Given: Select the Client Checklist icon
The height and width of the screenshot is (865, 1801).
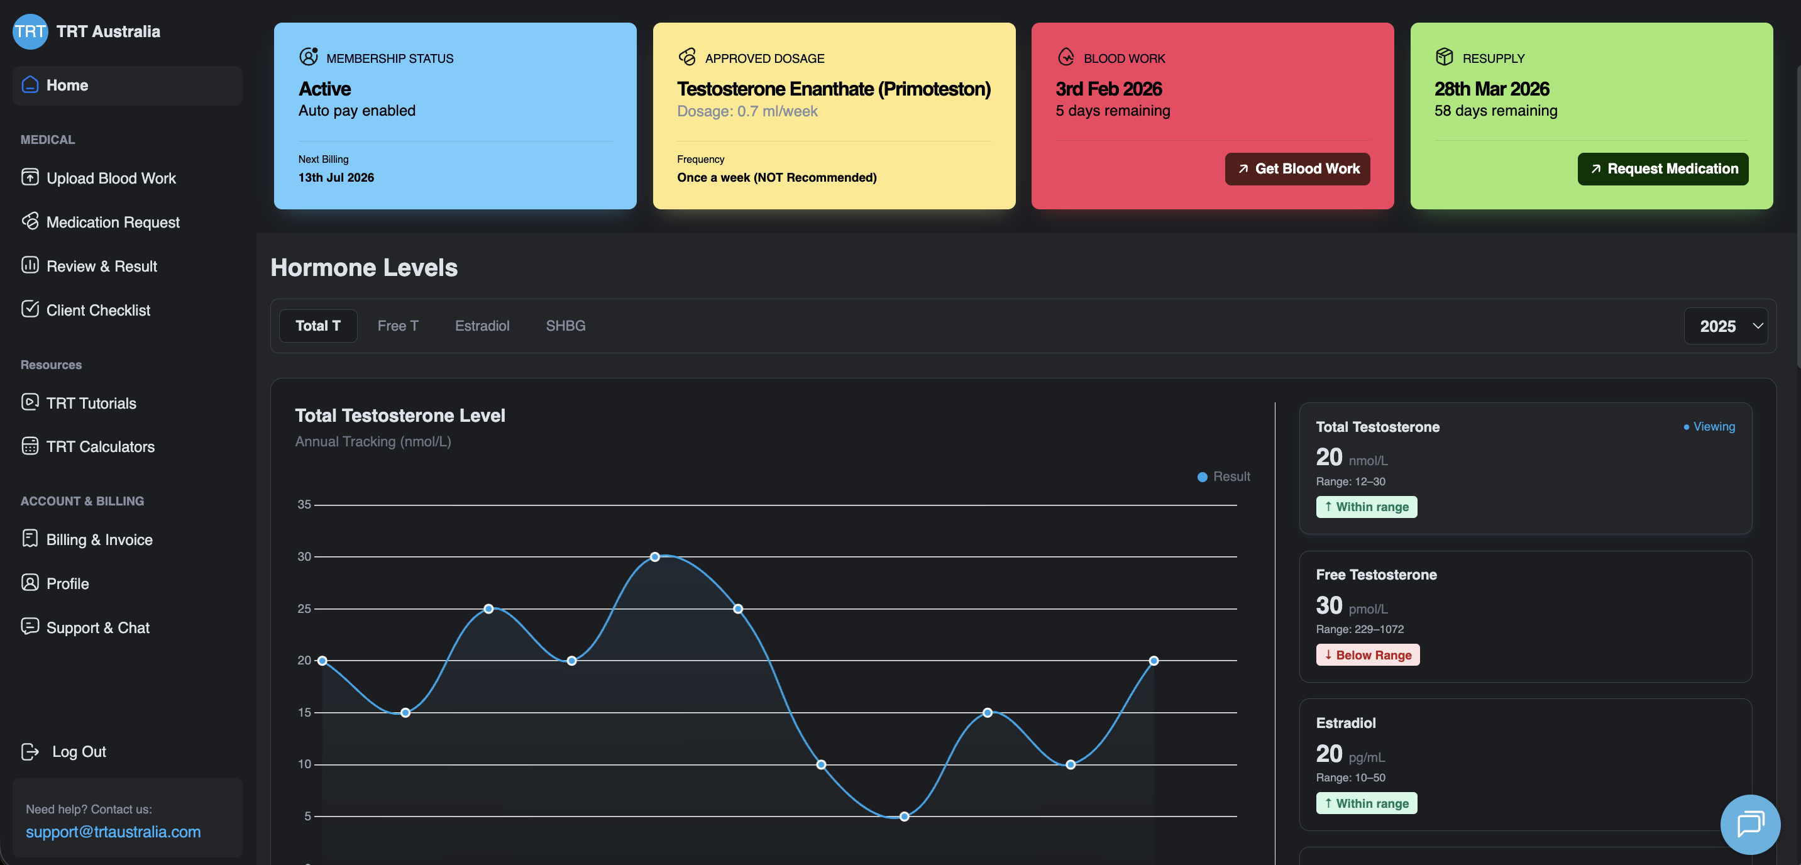Looking at the screenshot, I should 30,310.
